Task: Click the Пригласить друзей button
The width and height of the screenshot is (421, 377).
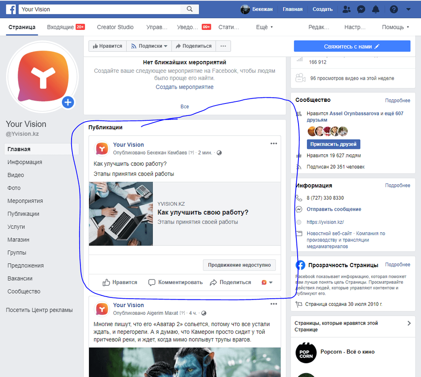Action: pos(333,144)
